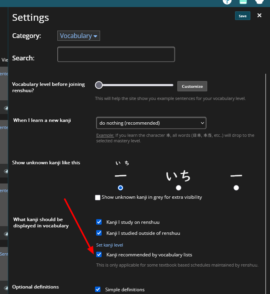This screenshot has width=270, height=294.
Task: Click the bottommost eye icon on left edge
Action: pos(6,234)
